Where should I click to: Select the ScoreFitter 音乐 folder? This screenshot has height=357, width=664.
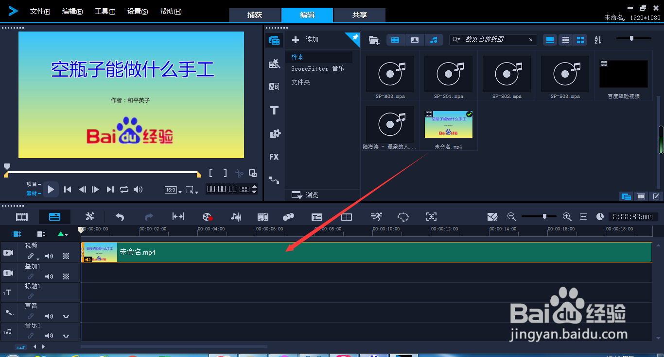pos(318,69)
